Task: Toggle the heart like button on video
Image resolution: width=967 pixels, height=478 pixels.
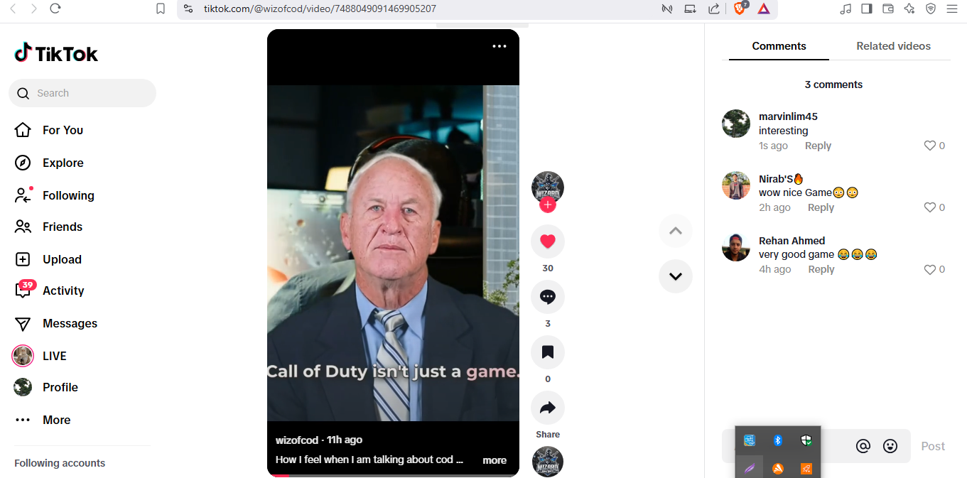Action: pyautogui.click(x=547, y=241)
